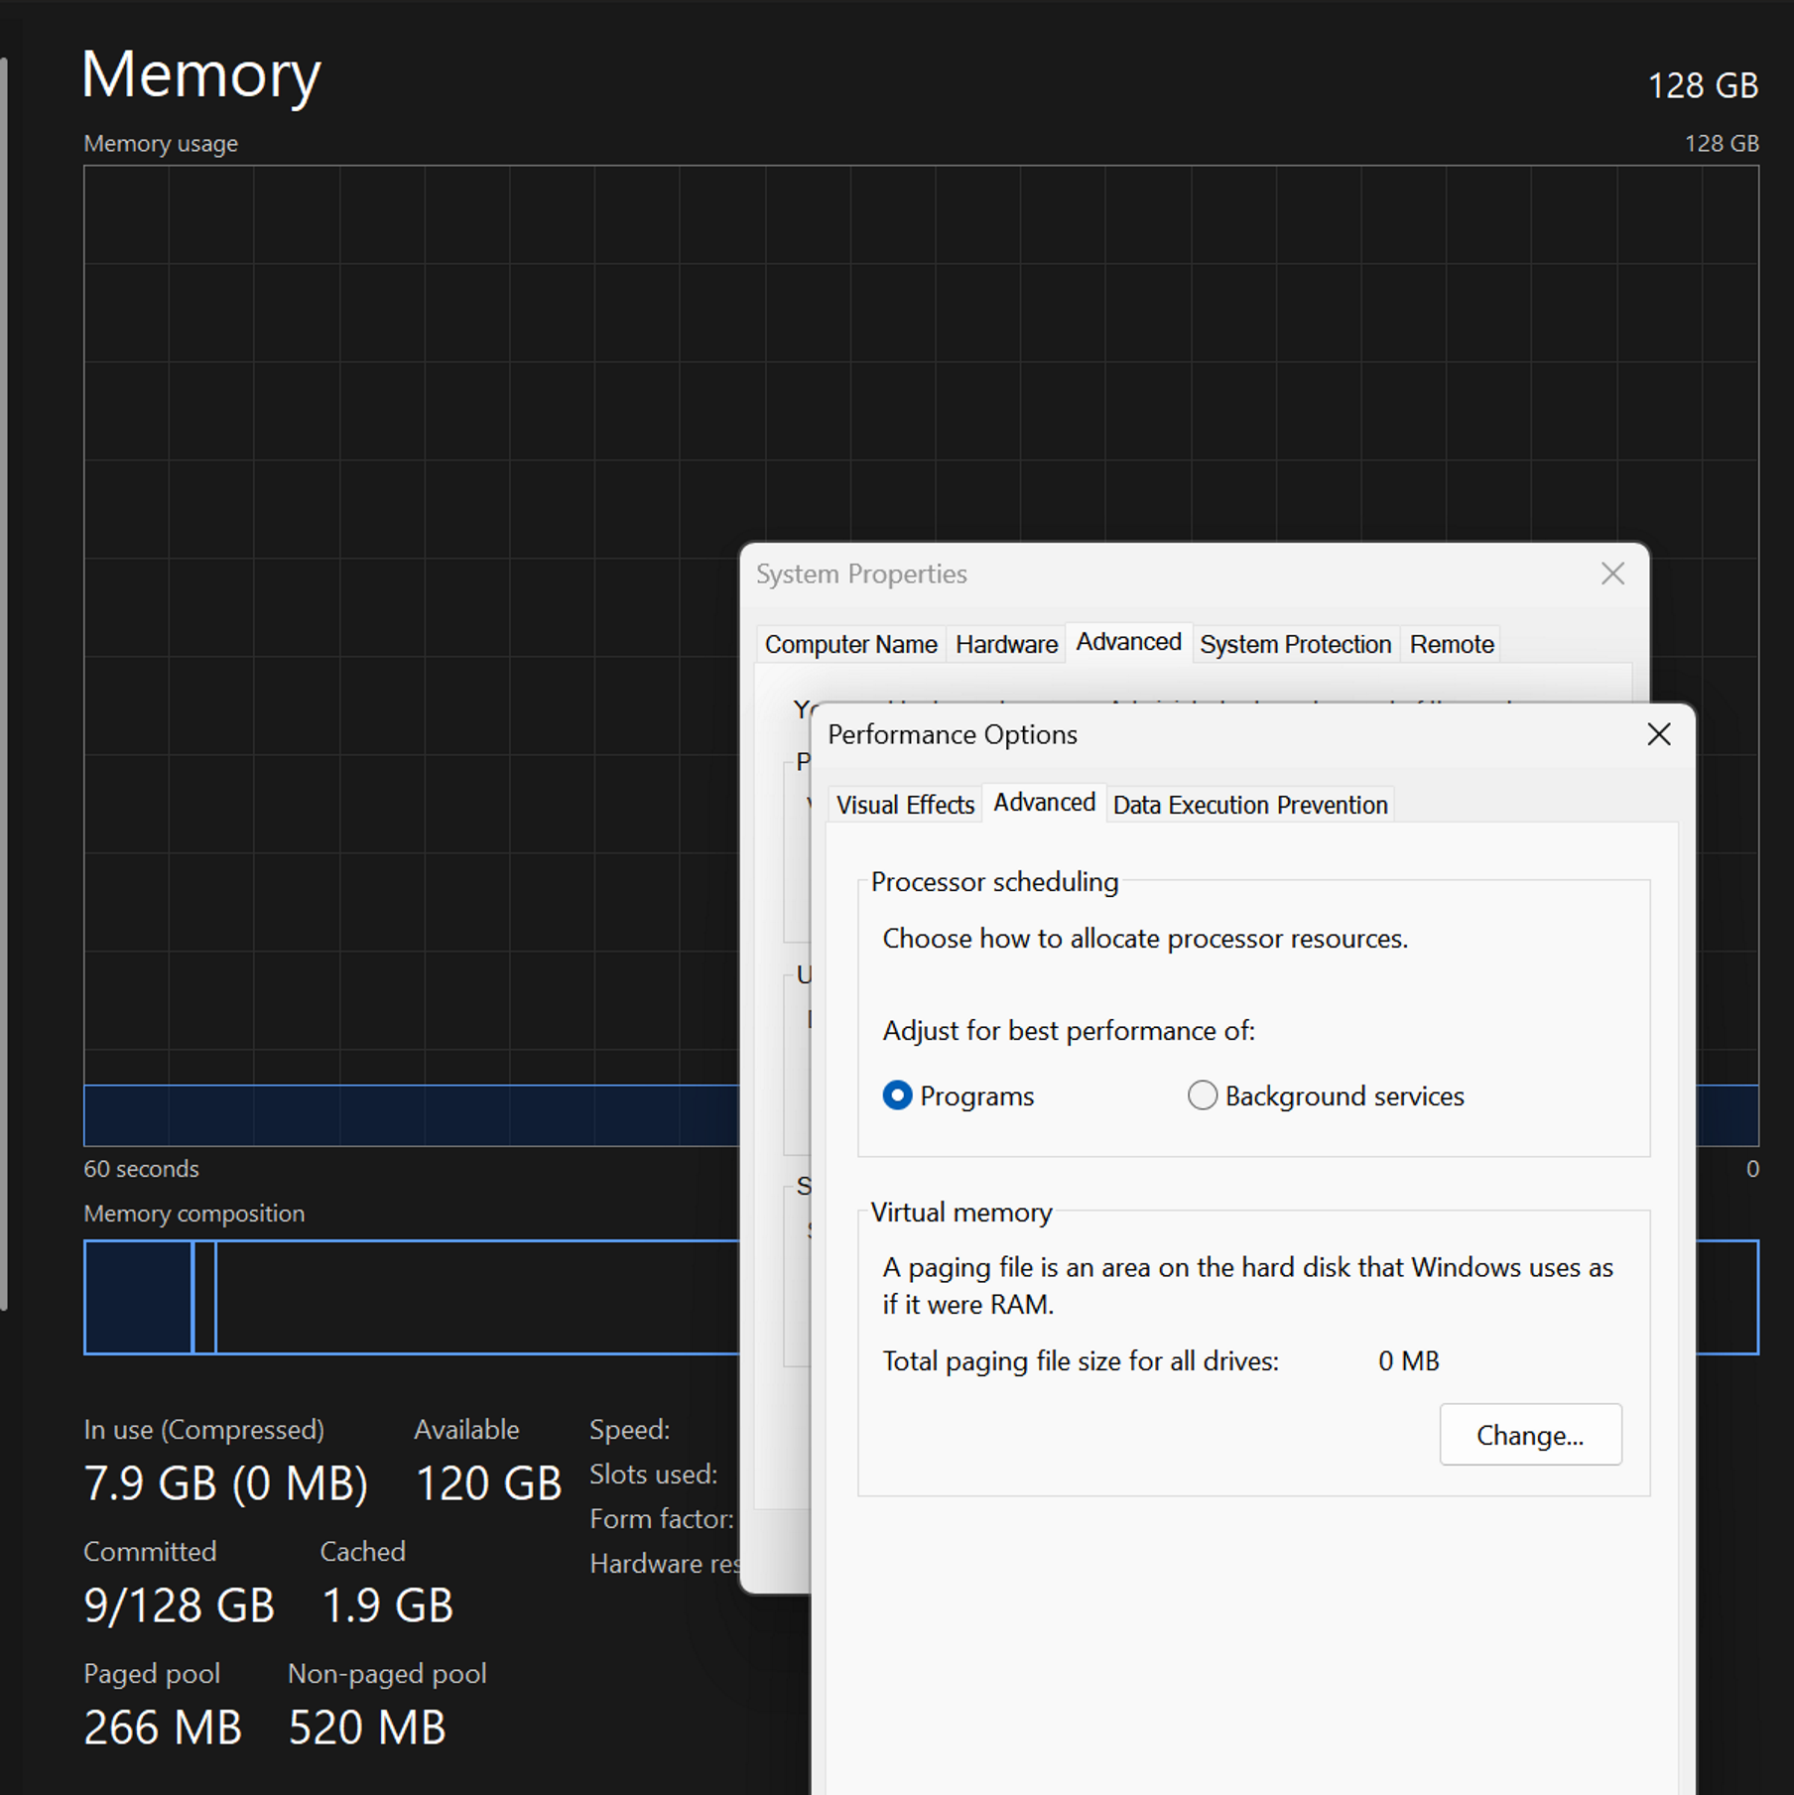This screenshot has width=1794, height=1795.
Task: Click the "Speed:" label in Task Manager
Action: [x=630, y=1430]
